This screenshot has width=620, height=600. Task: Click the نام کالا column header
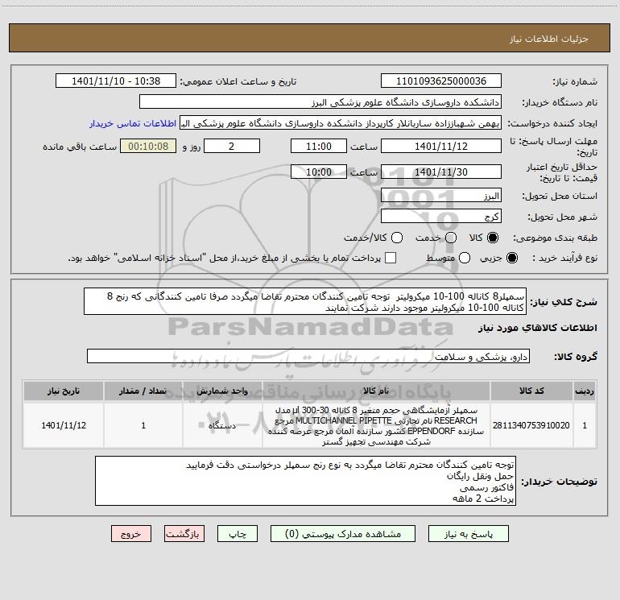click(376, 391)
